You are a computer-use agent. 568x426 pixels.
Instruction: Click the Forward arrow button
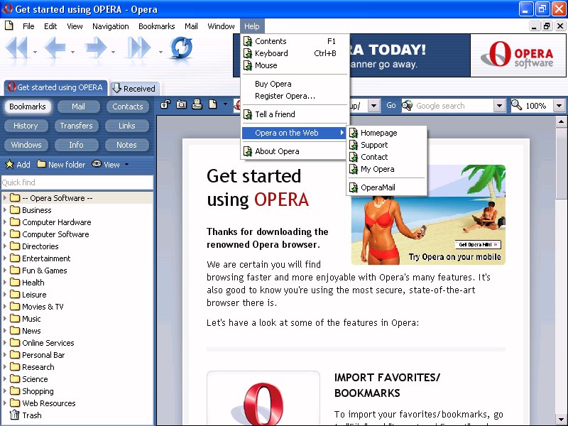click(96, 49)
